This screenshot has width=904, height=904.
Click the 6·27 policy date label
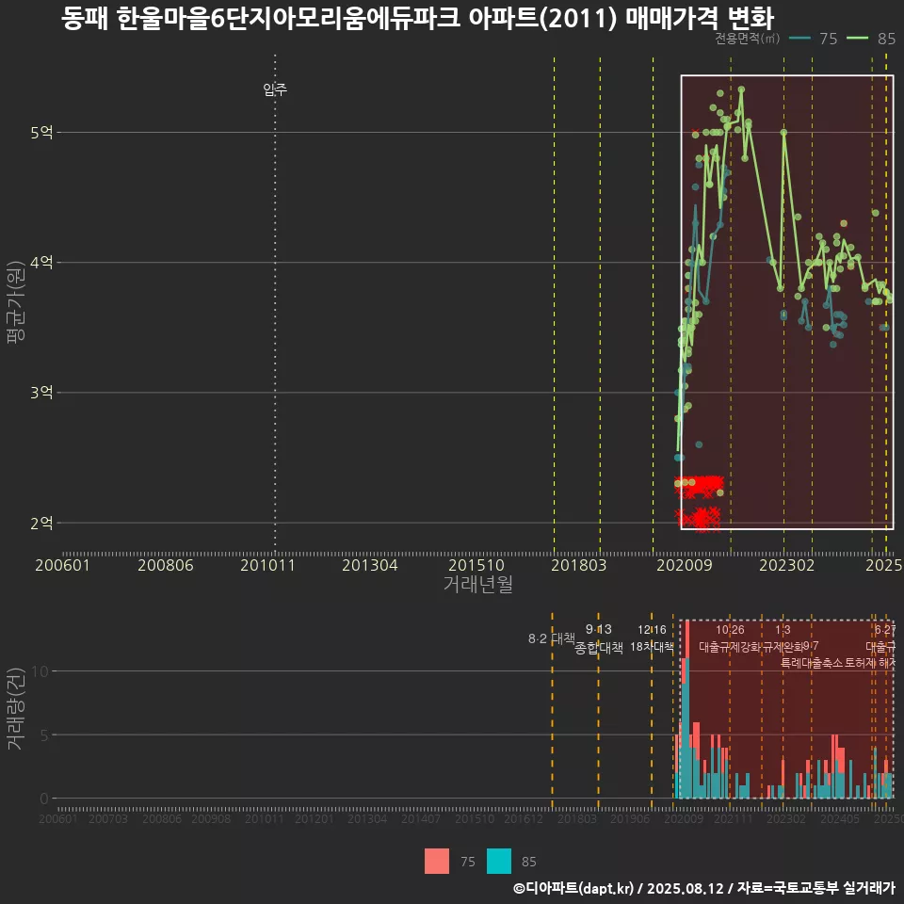pyautogui.click(x=885, y=630)
